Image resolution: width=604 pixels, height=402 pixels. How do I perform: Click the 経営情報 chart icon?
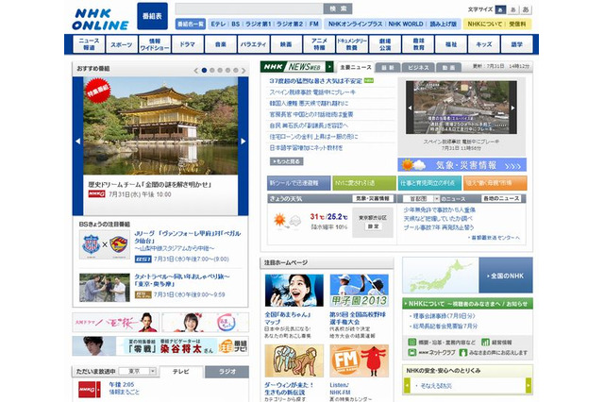point(485,342)
